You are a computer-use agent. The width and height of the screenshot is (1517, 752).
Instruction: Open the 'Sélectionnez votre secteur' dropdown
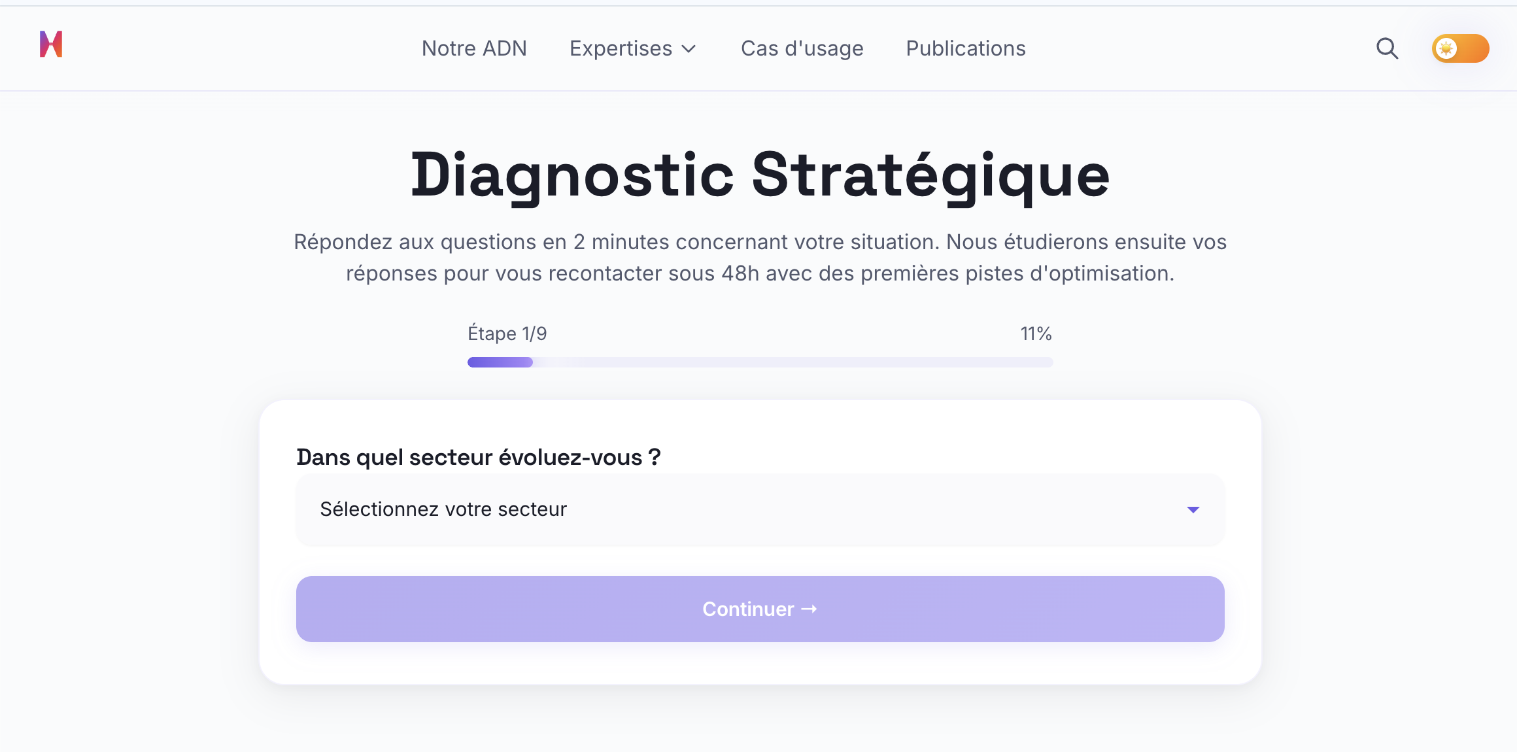click(758, 510)
